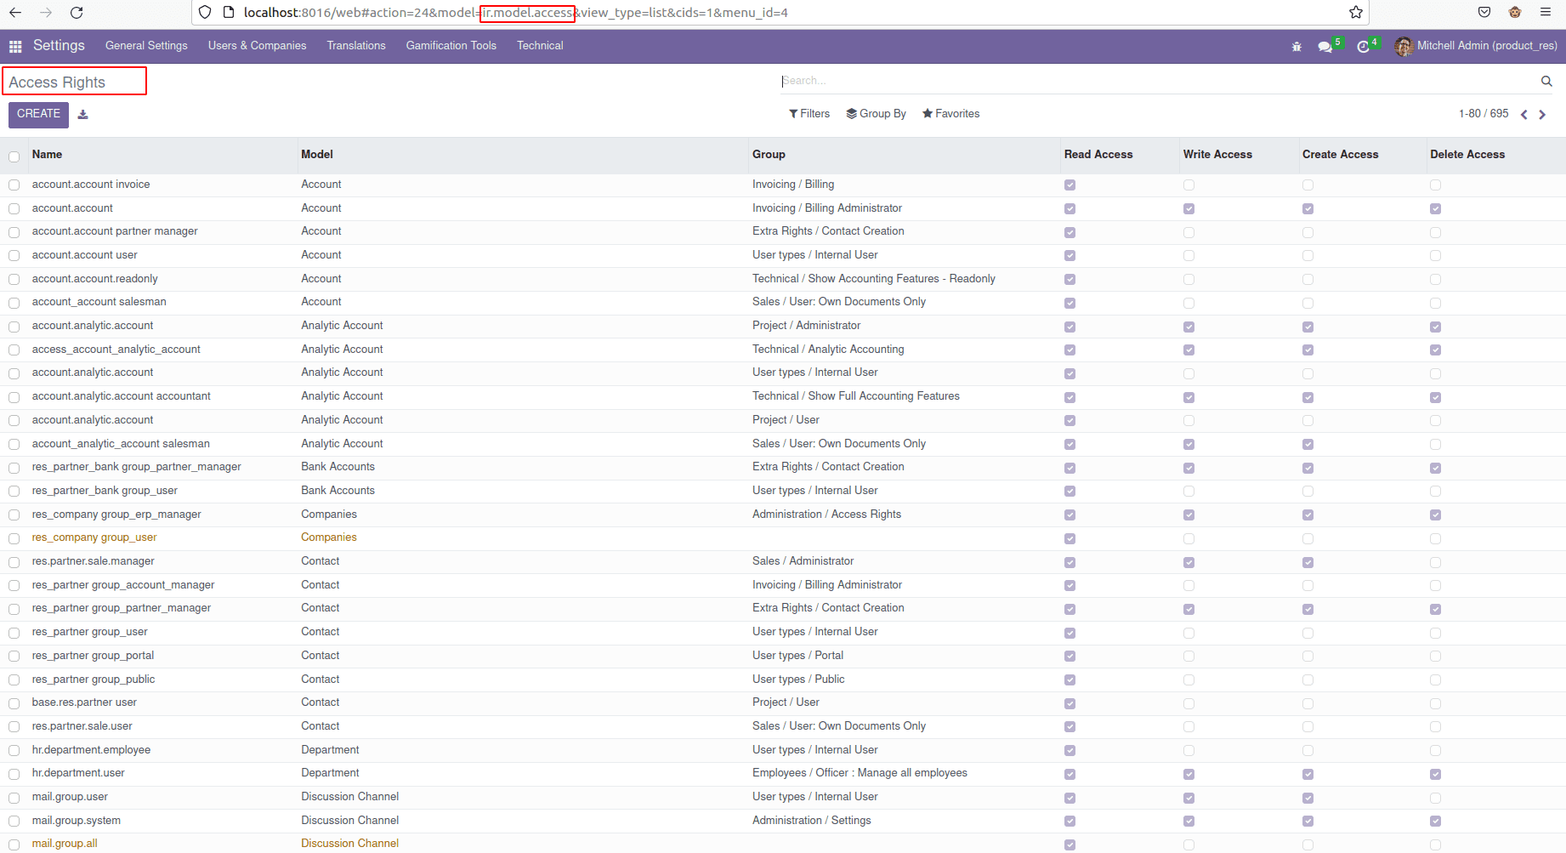The image size is (1566, 853).
Task: Click the Pocket save icon in browser
Action: point(1484,12)
